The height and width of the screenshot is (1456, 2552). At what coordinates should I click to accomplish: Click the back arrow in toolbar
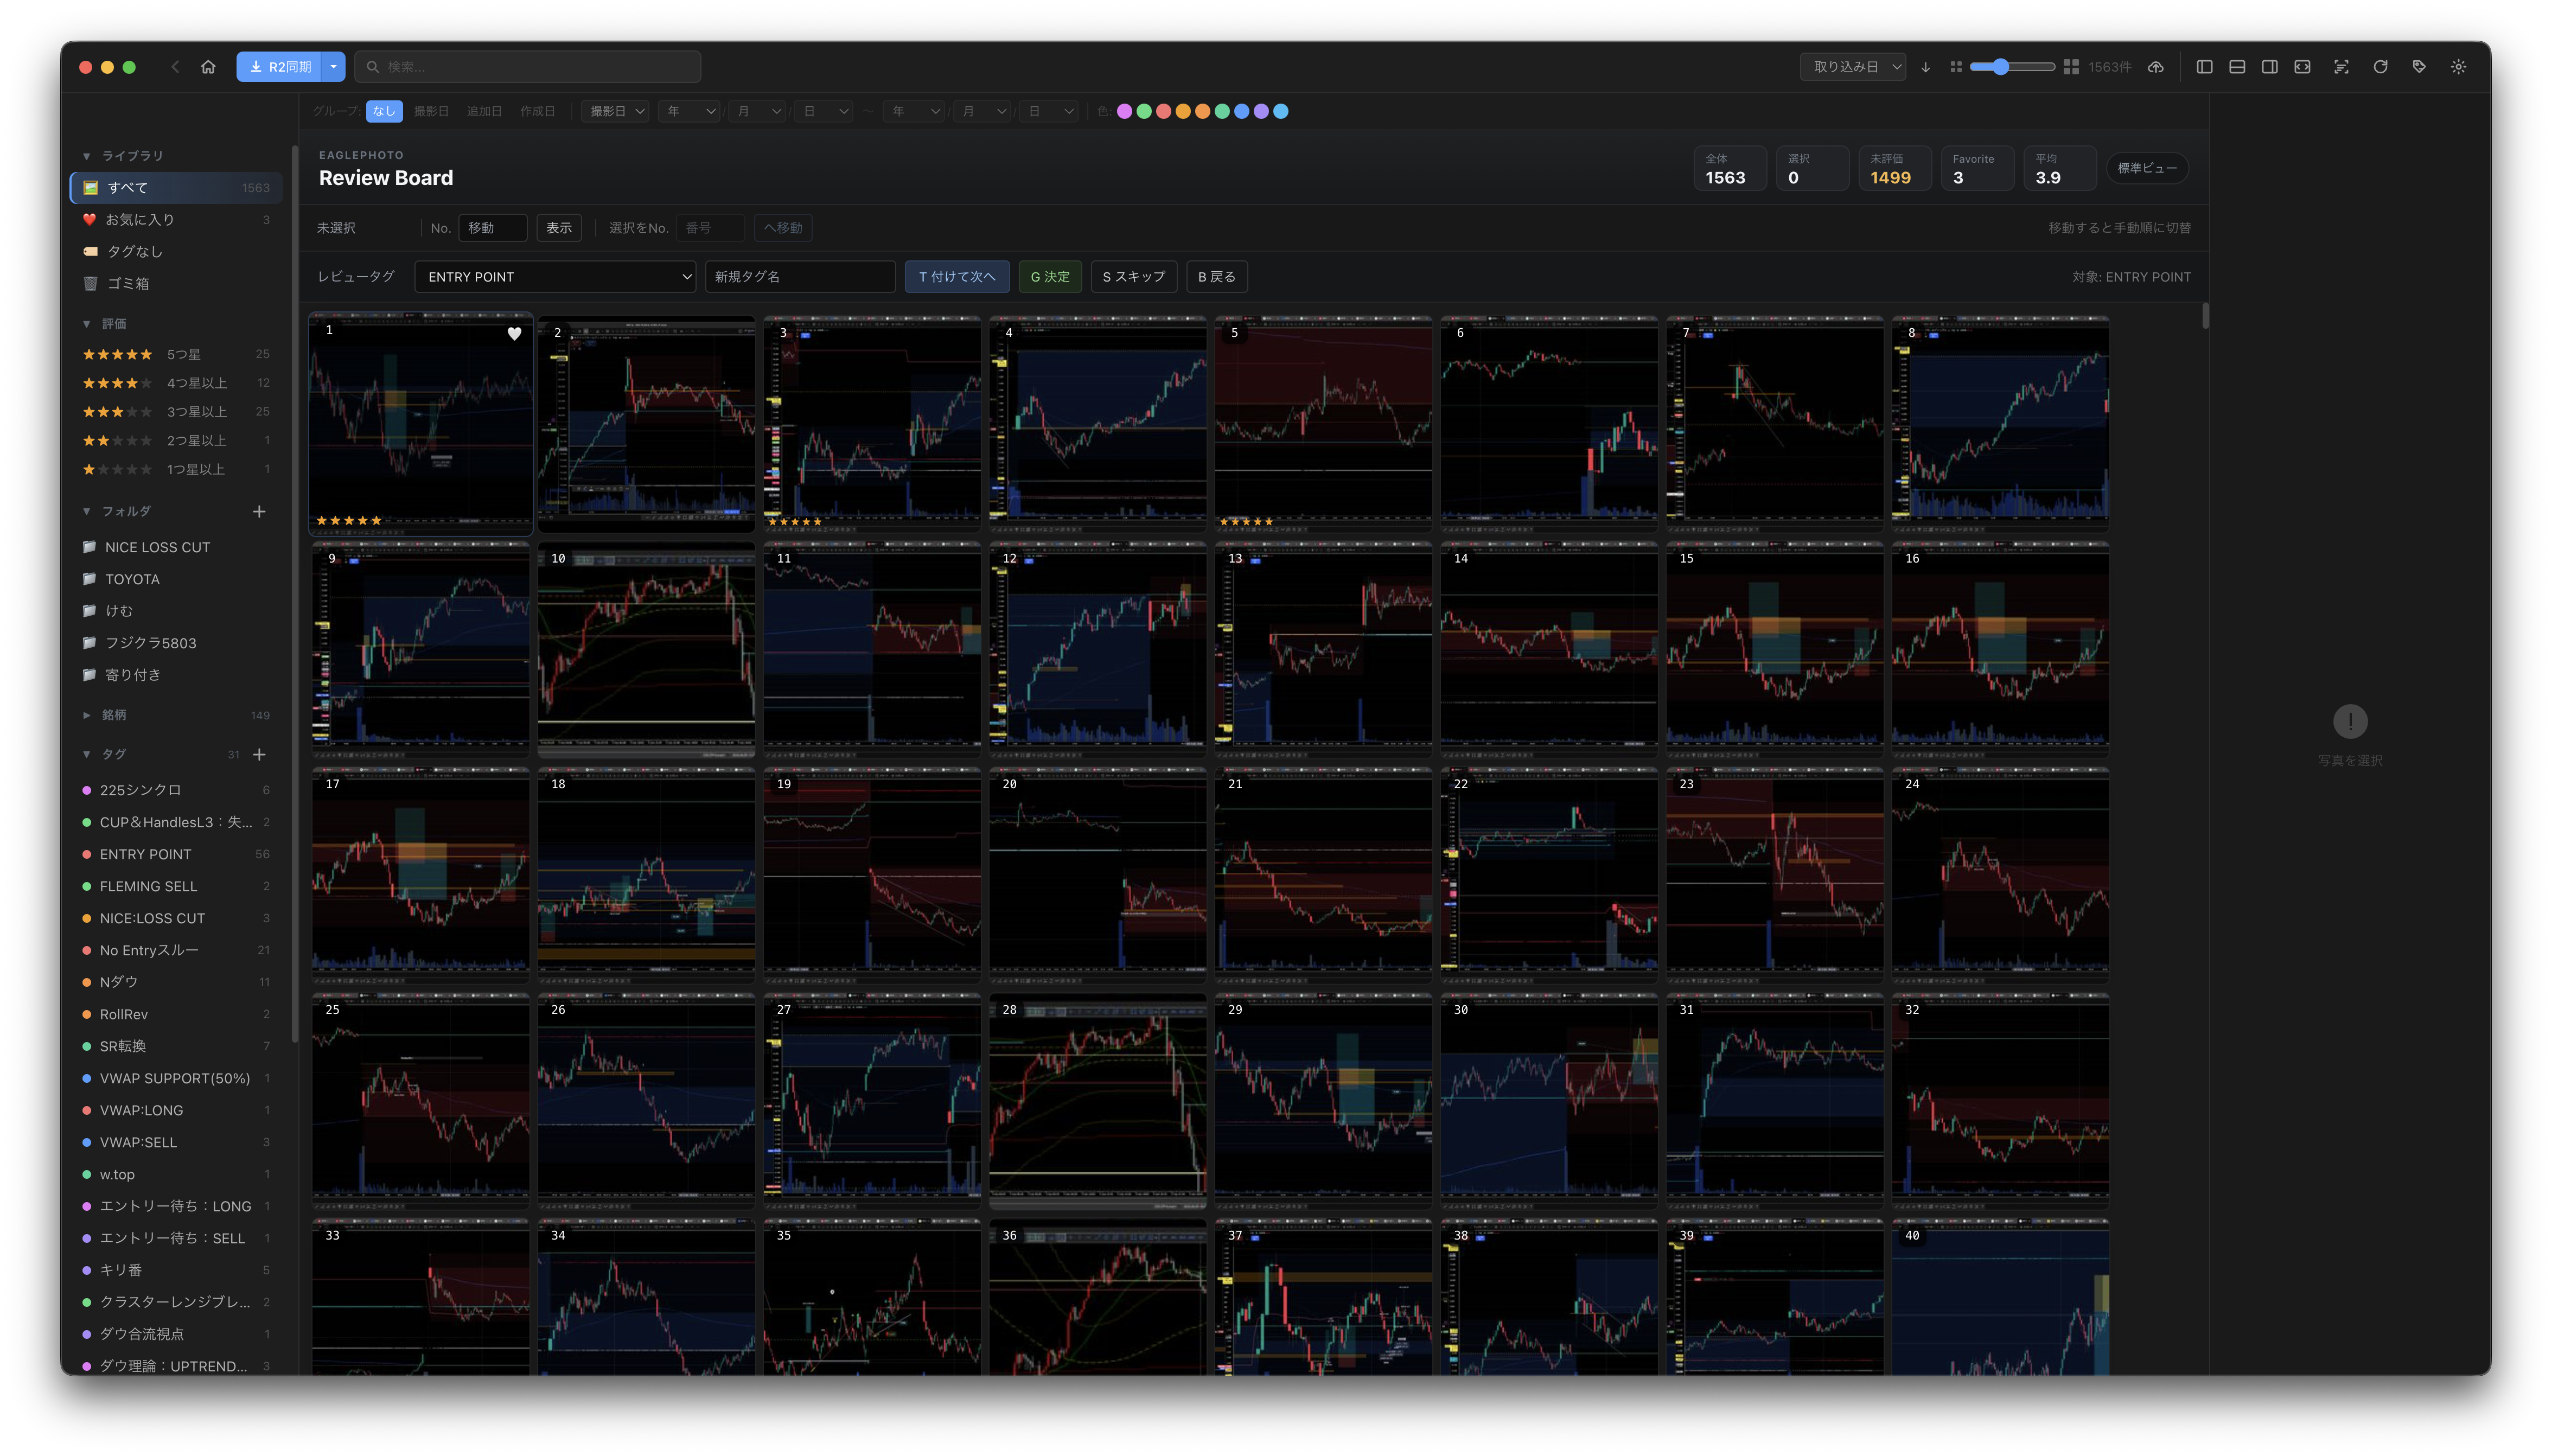coord(175,67)
